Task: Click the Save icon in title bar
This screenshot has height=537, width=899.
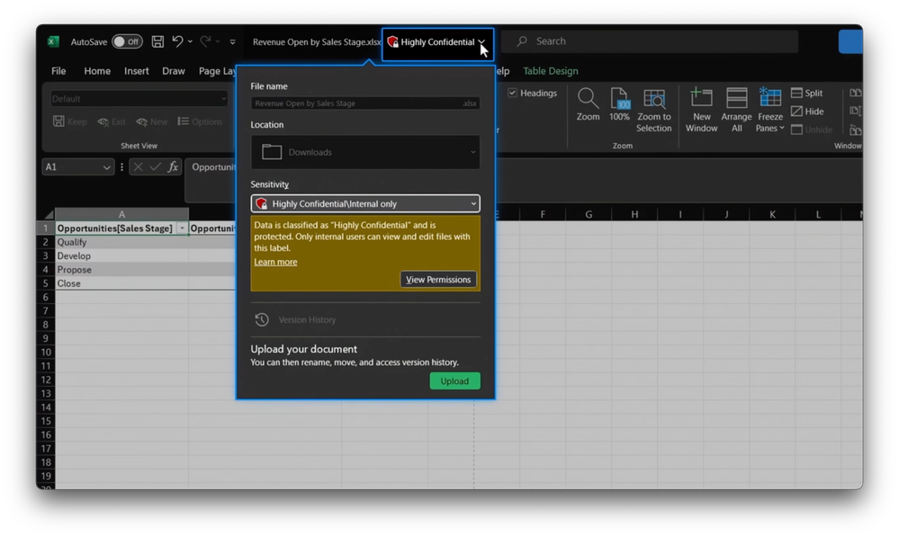Action: (x=157, y=41)
